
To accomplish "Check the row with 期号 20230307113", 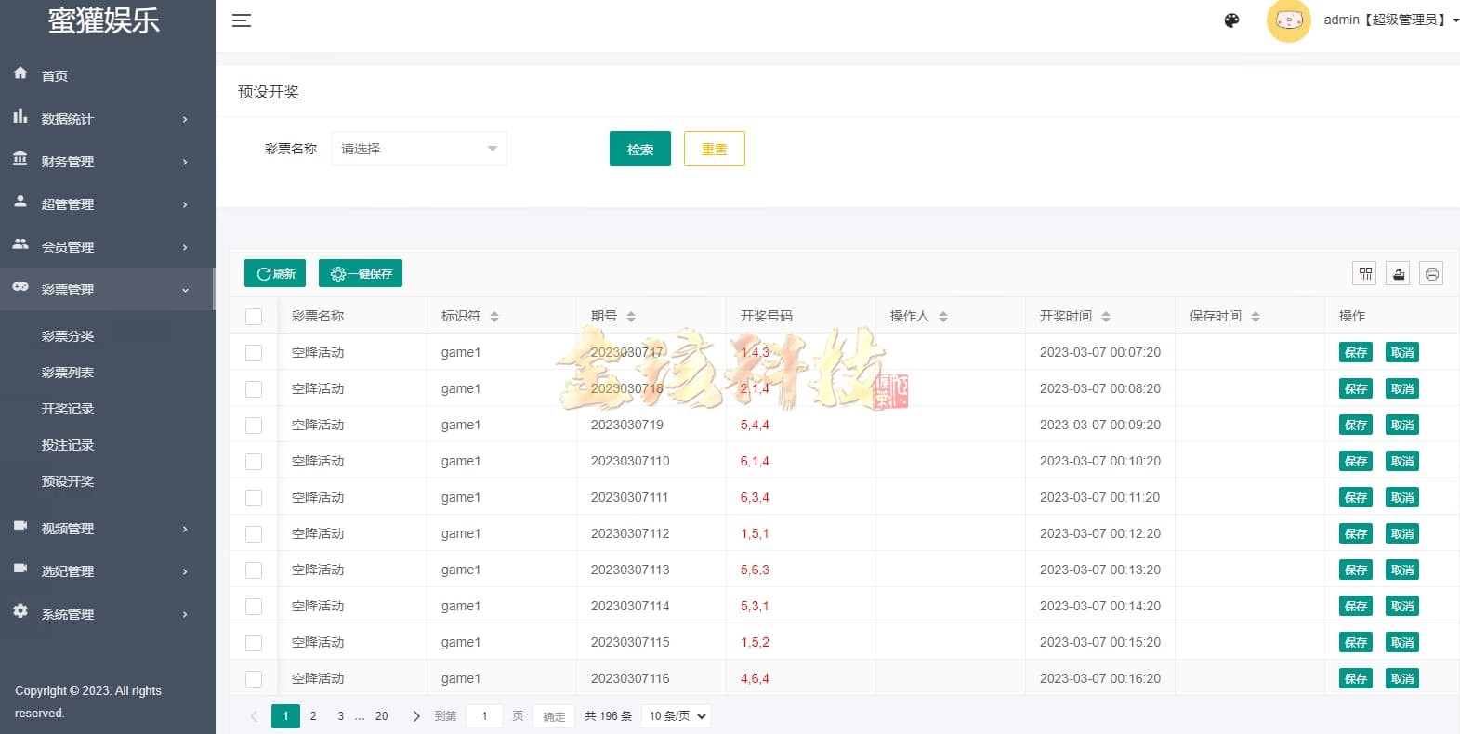I will tap(254, 570).
